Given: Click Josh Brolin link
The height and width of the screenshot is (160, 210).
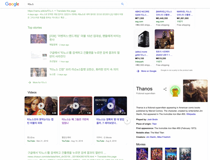Looking at the screenshot, I should click(x=153, y=119).
